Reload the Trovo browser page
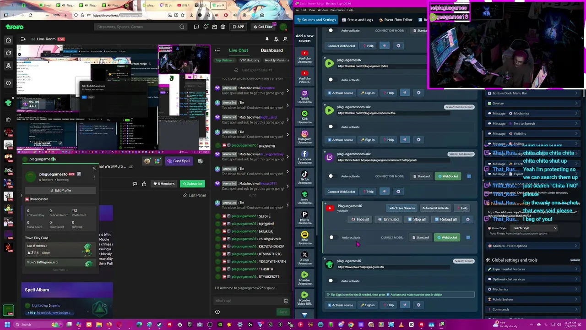The height and width of the screenshot is (330, 586). [30, 15]
